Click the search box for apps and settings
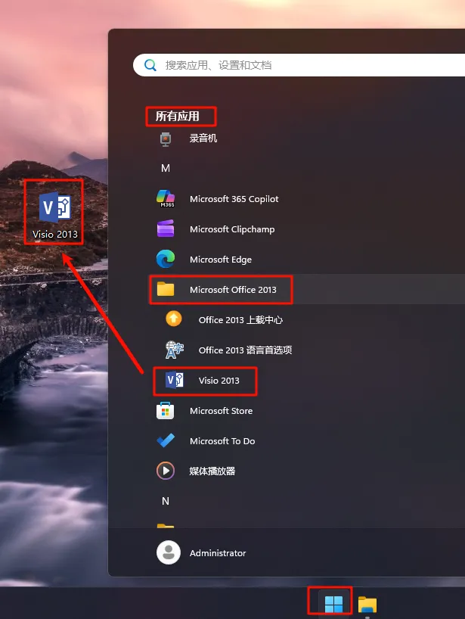Image resolution: width=465 pixels, height=619 pixels. coord(299,65)
